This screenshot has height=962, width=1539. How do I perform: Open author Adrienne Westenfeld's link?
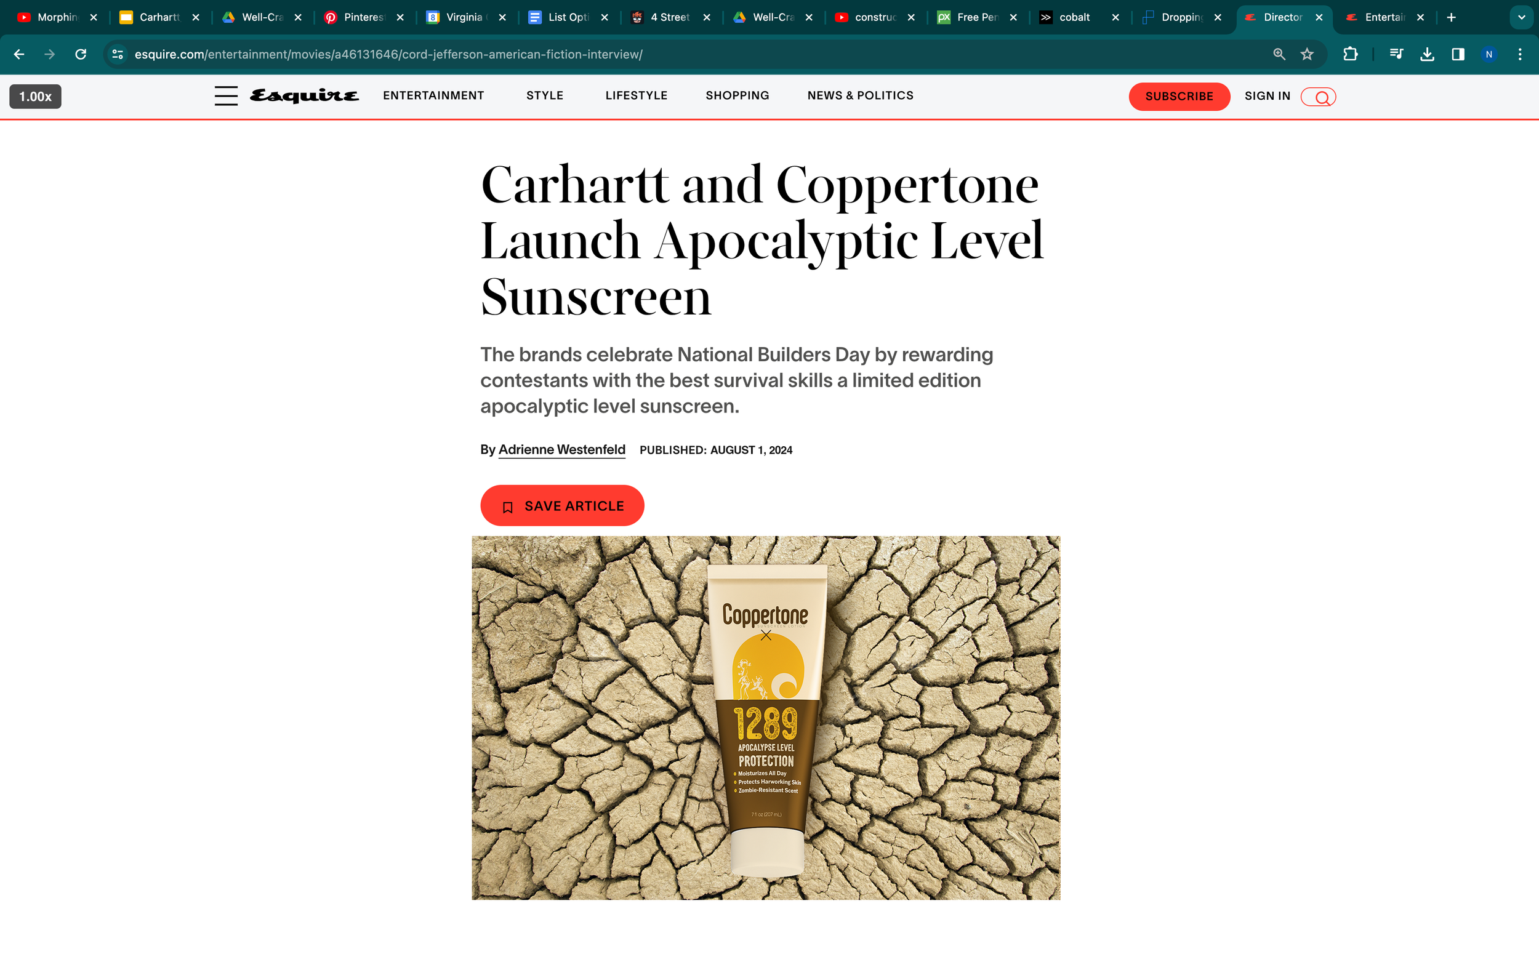(x=561, y=450)
